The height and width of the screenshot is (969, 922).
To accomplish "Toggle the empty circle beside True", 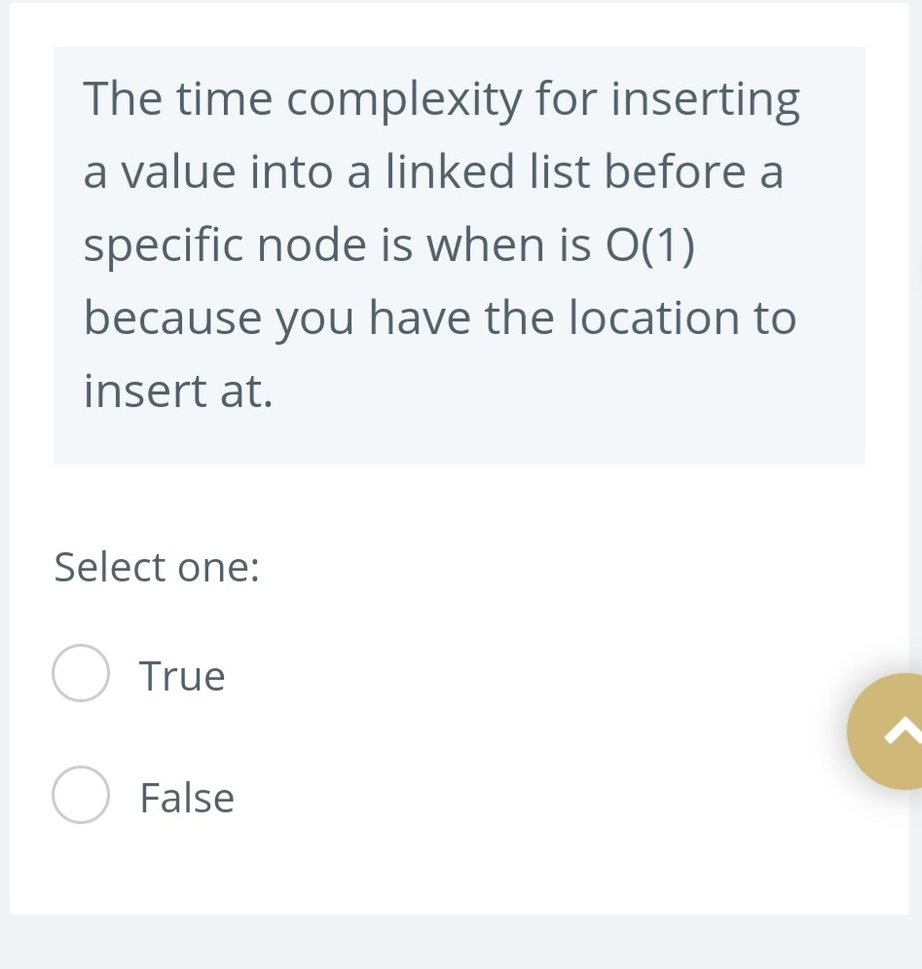I will coord(81,673).
